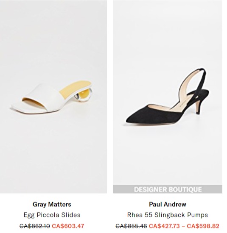The image size is (227, 233).
Task: Click the red CA$603.47 sale price
Action: point(68,226)
